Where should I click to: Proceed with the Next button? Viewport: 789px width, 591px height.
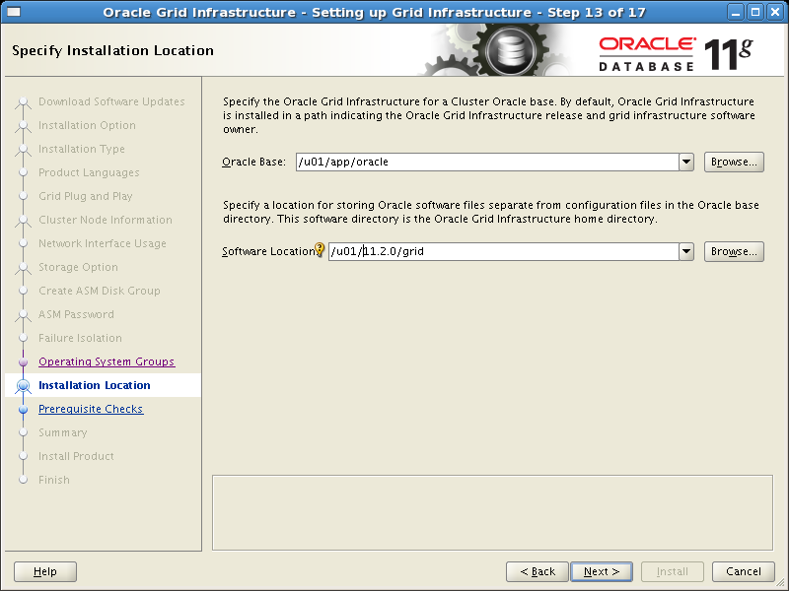click(x=602, y=571)
